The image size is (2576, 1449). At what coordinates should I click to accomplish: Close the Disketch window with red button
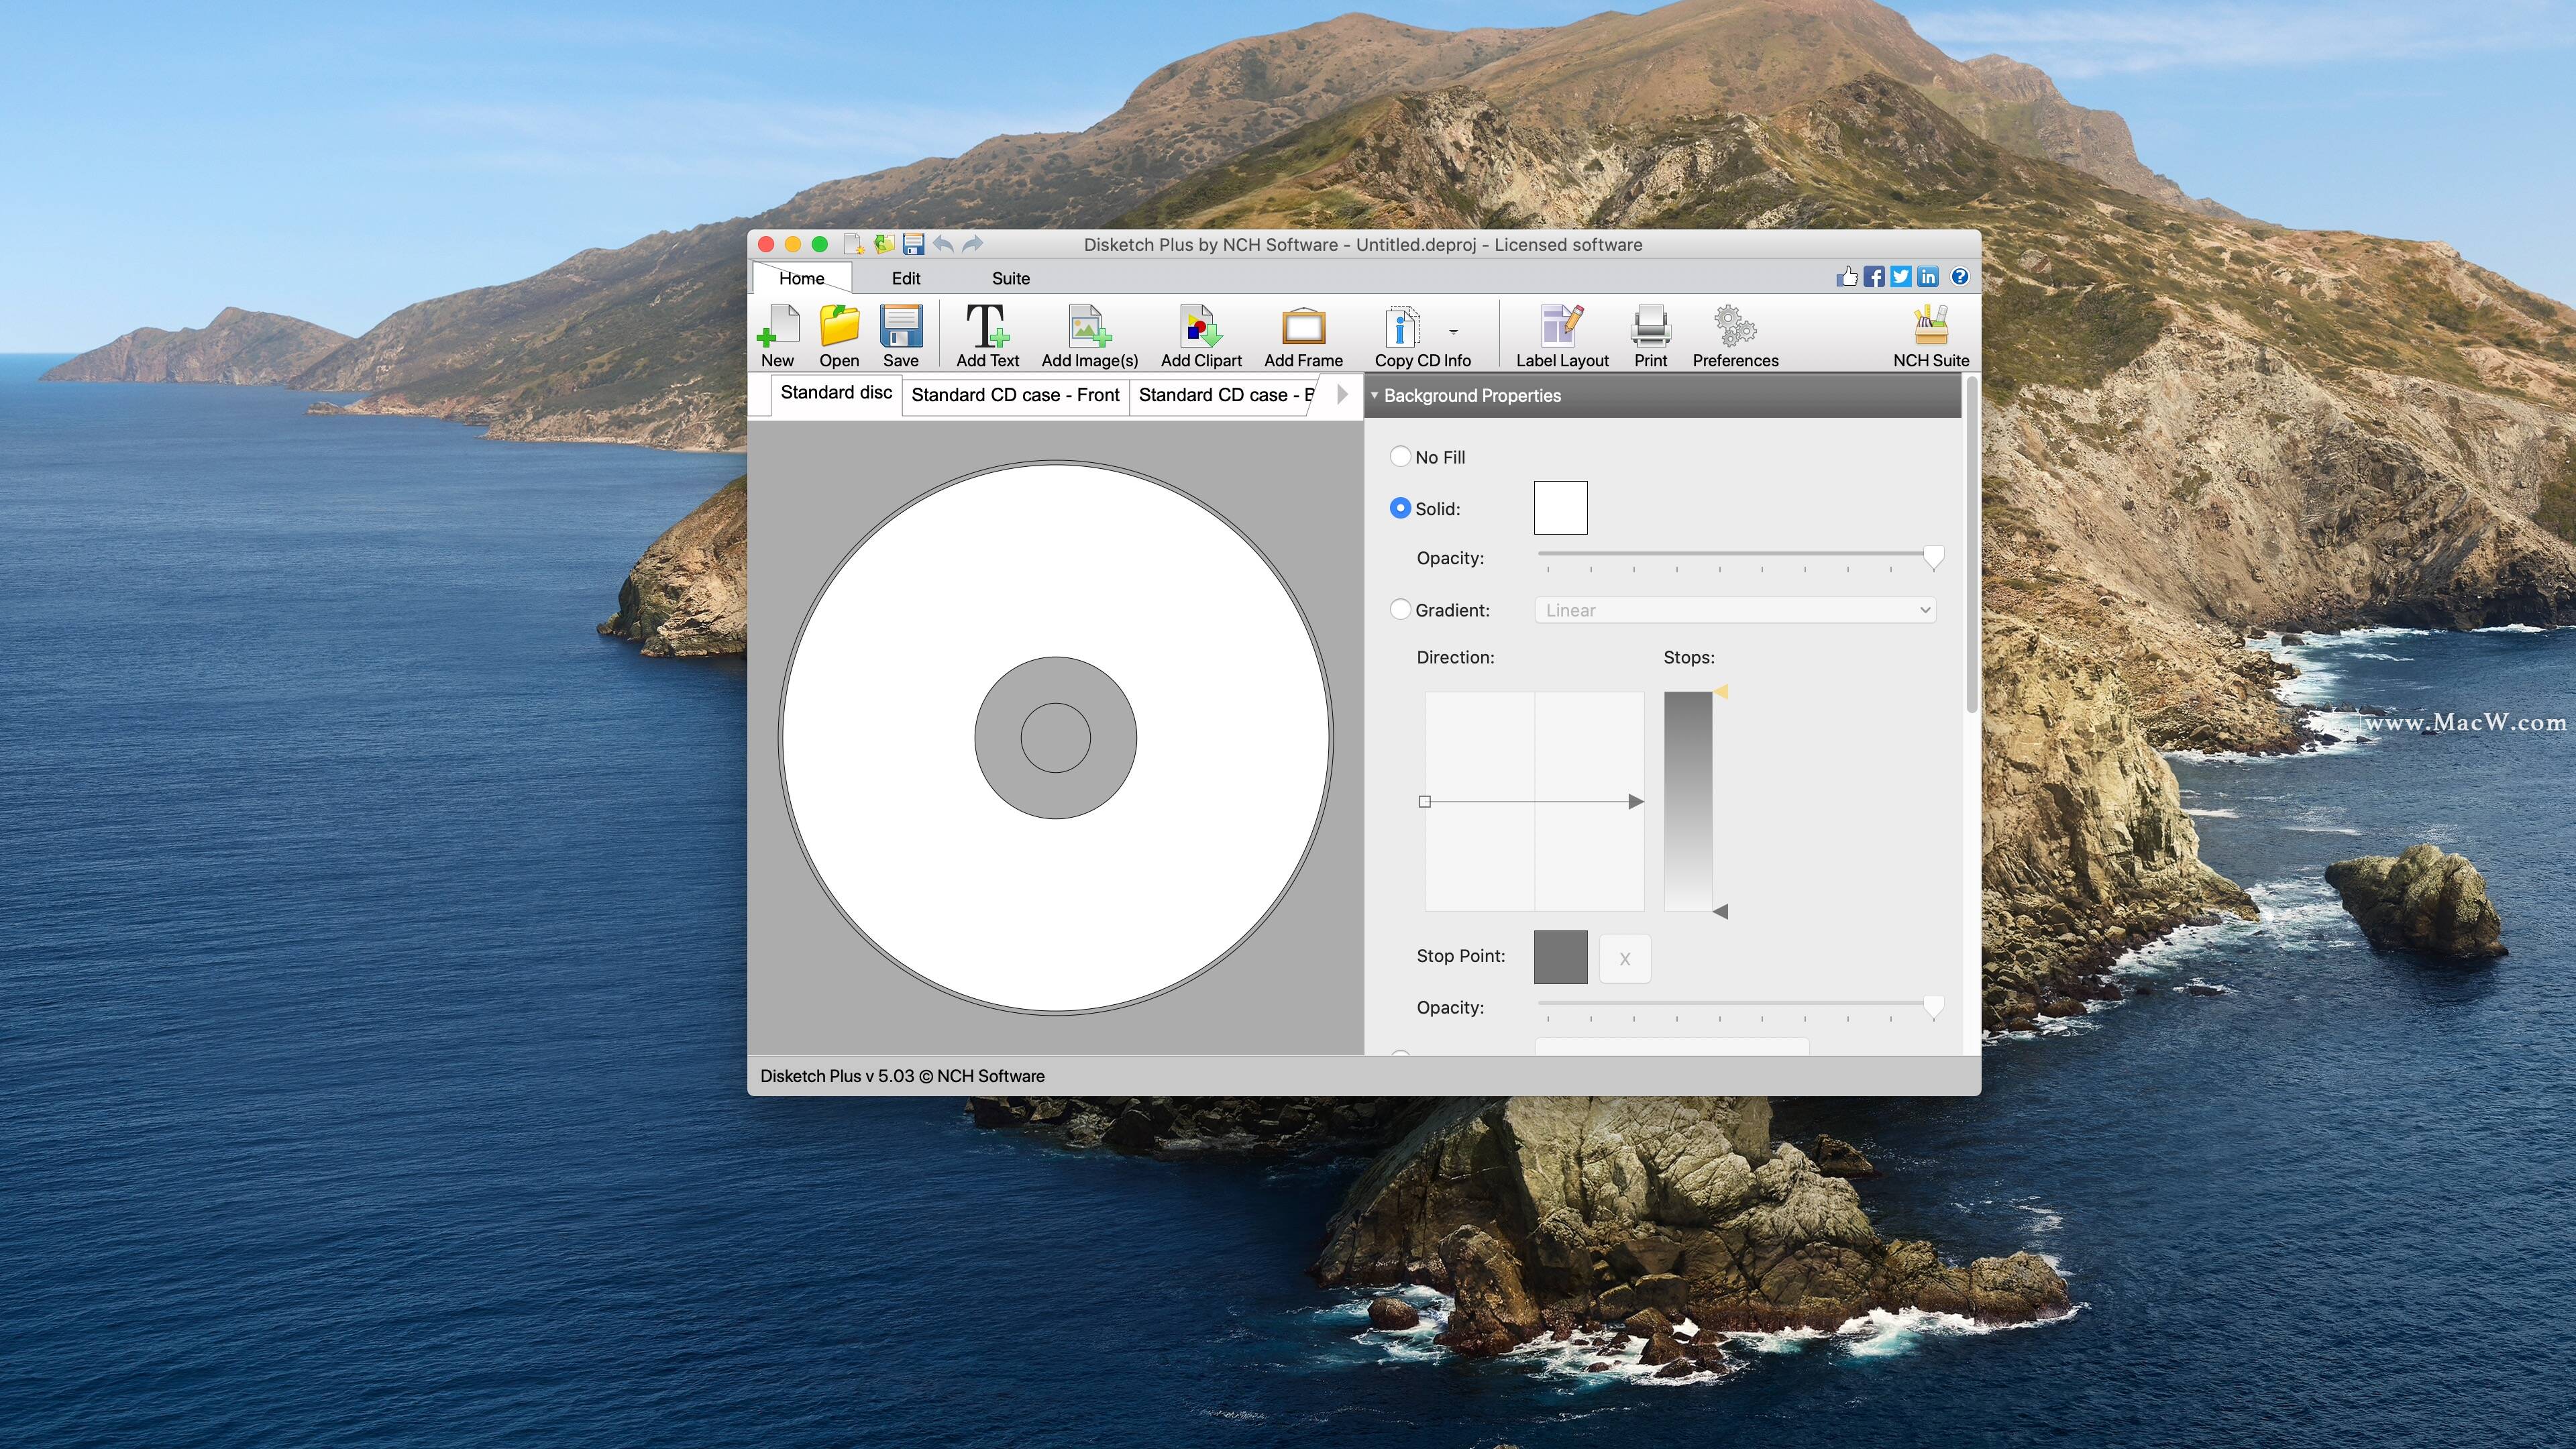coord(766,244)
